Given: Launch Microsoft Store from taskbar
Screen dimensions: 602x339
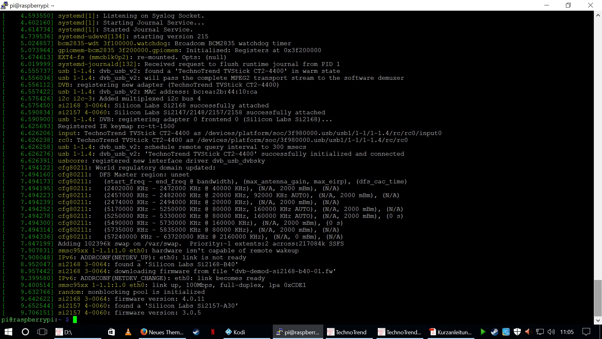Looking at the screenshot, I should click(111, 332).
